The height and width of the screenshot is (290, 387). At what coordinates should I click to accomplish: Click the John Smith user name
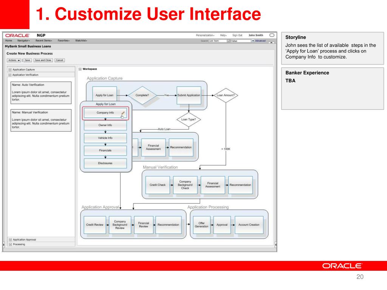click(x=256, y=35)
